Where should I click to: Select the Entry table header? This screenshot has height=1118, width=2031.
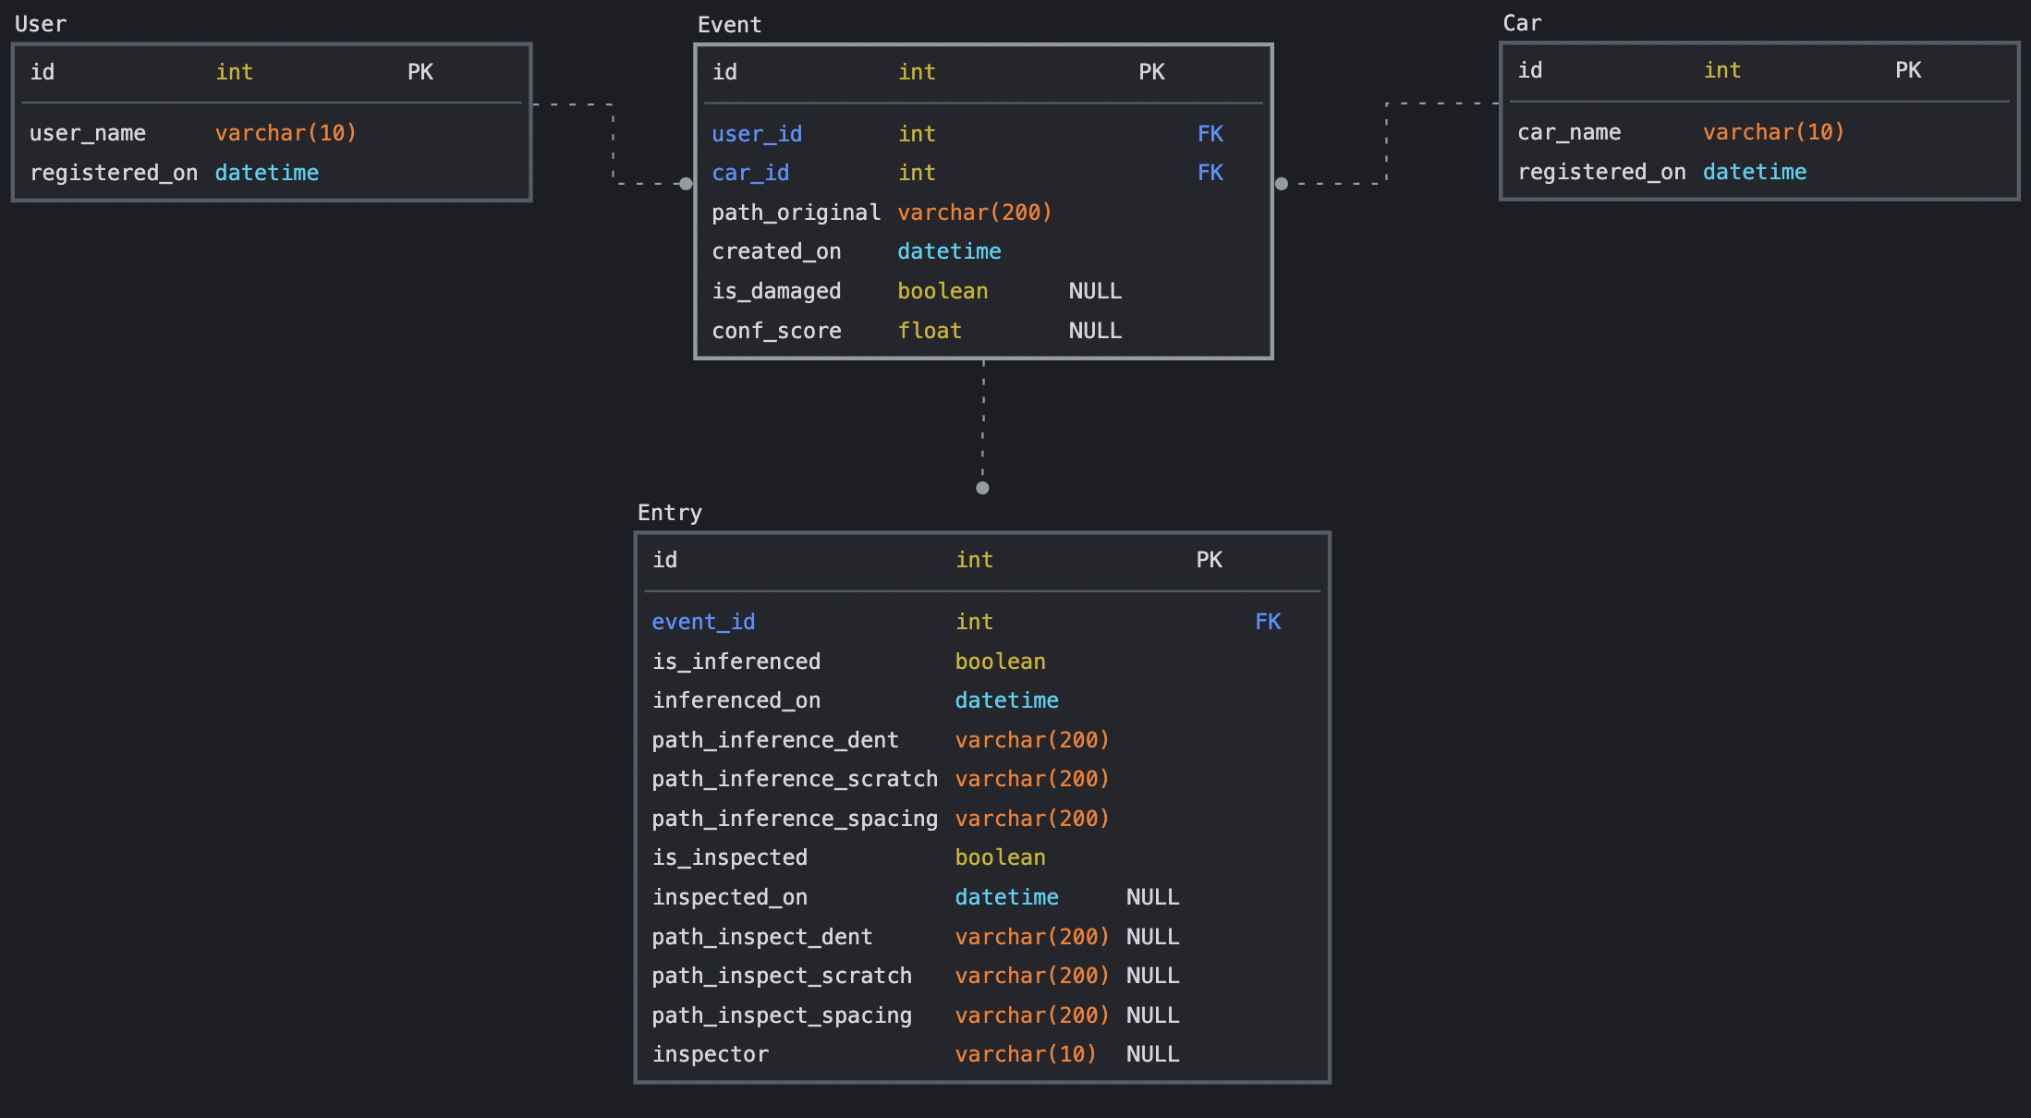click(669, 512)
